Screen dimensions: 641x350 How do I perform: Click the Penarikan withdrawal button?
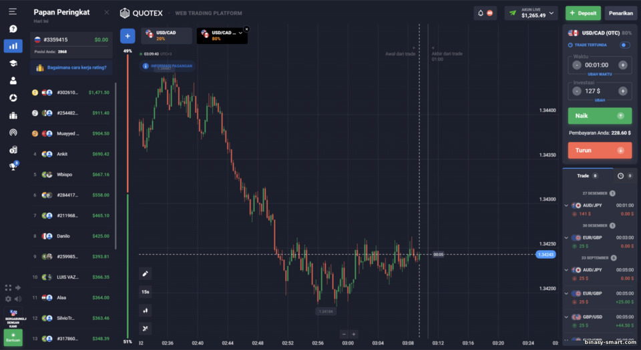tap(620, 13)
